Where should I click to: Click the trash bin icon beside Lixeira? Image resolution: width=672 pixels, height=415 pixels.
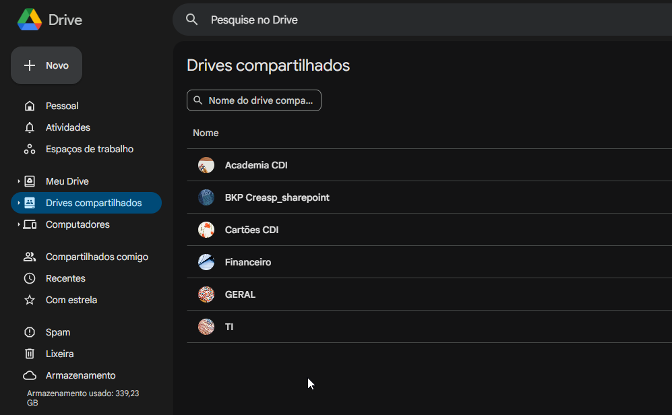(30, 354)
